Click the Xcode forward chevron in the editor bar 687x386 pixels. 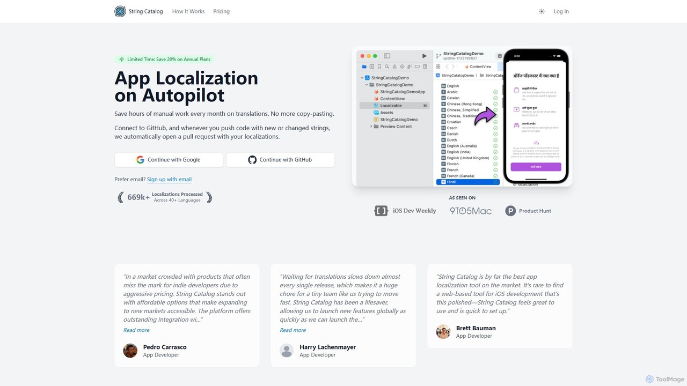point(453,66)
